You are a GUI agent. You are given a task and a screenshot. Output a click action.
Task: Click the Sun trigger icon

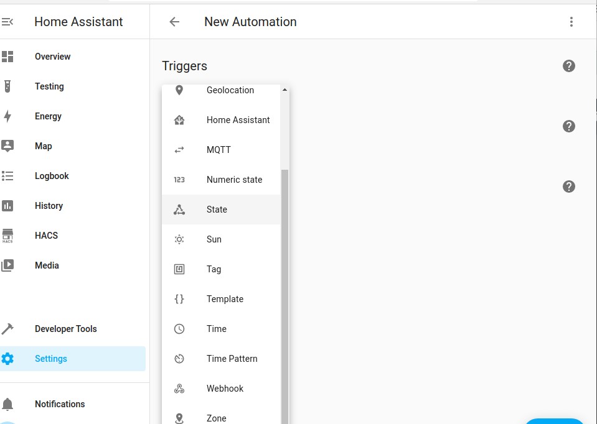tap(179, 239)
